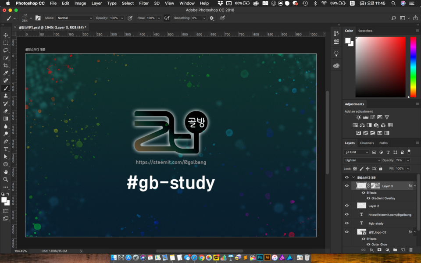Open the Lighten blend mode dropdown
Image resolution: width=421 pixels, height=263 pixels.
[362, 160]
